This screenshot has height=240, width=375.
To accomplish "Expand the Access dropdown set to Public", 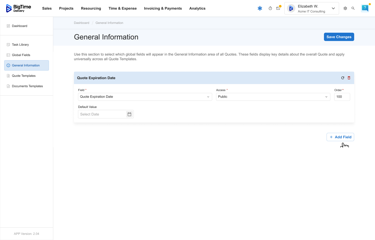I will pyautogui.click(x=273, y=97).
